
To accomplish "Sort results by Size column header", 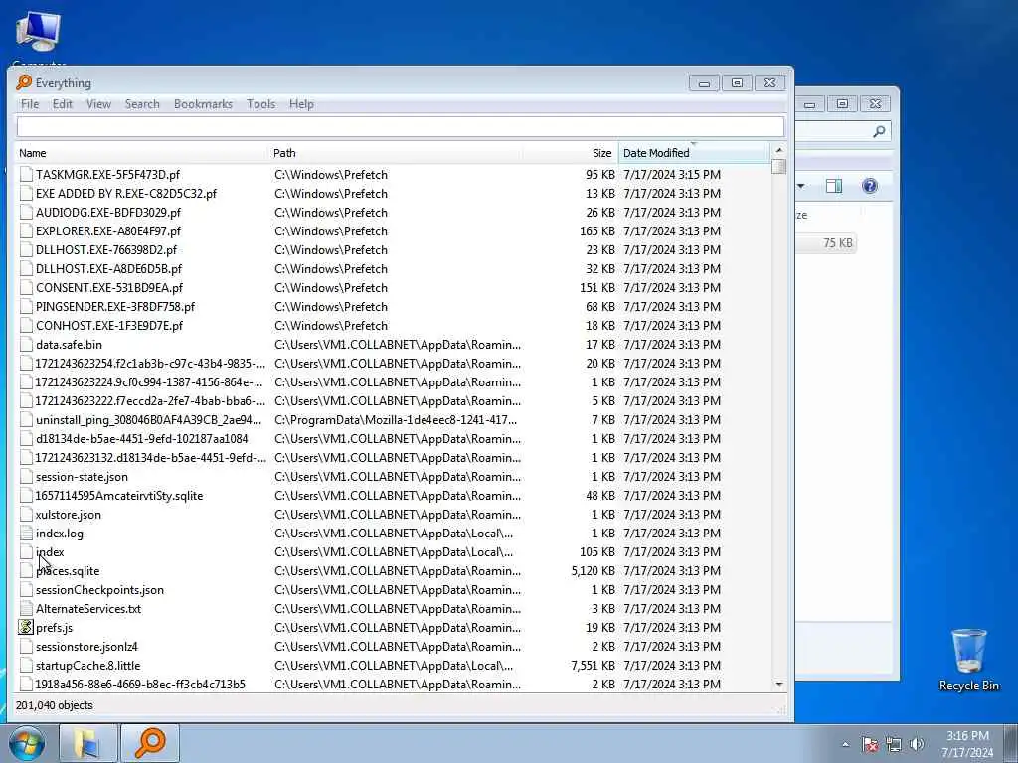I will [x=570, y=153].
